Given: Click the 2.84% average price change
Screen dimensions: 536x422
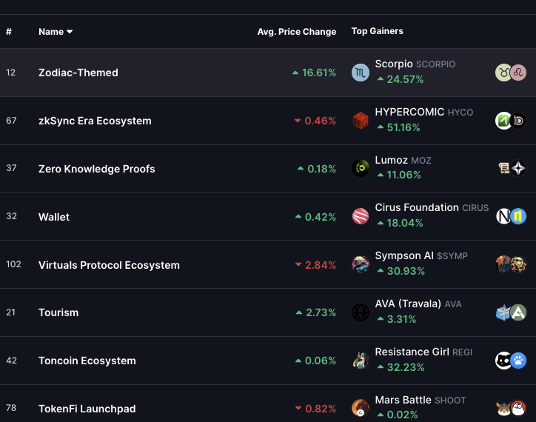Looking at the screenshot, I should [x=315, y=265].
